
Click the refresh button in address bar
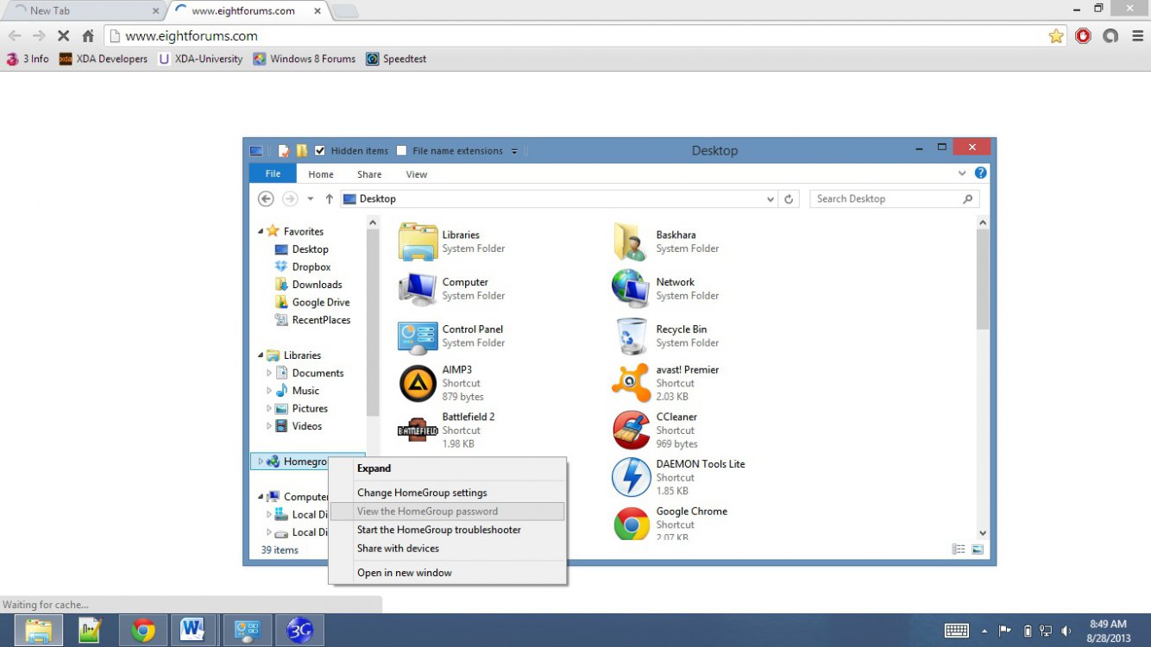click(789, 198)
